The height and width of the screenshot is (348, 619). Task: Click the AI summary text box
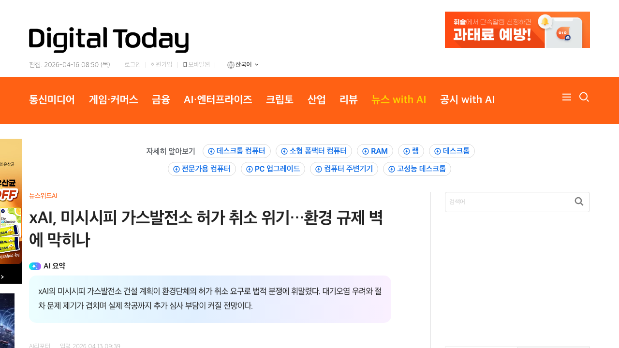tap(210, 299)
